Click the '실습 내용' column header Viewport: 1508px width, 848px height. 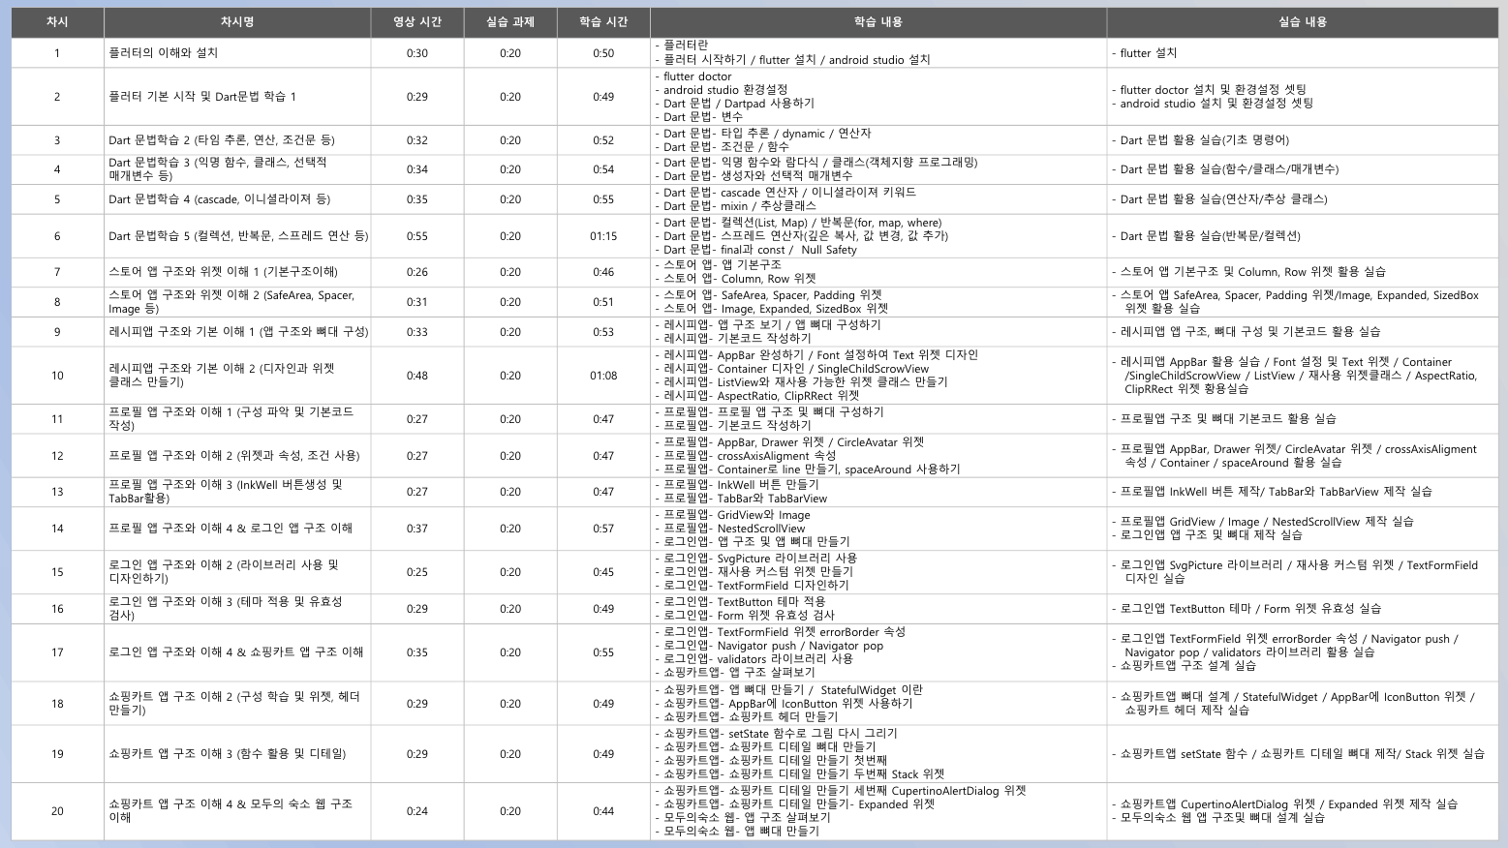click(1302, 22)
